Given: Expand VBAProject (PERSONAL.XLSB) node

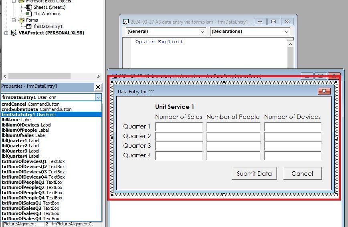Looking at the screenshot, I should (6, 33).
